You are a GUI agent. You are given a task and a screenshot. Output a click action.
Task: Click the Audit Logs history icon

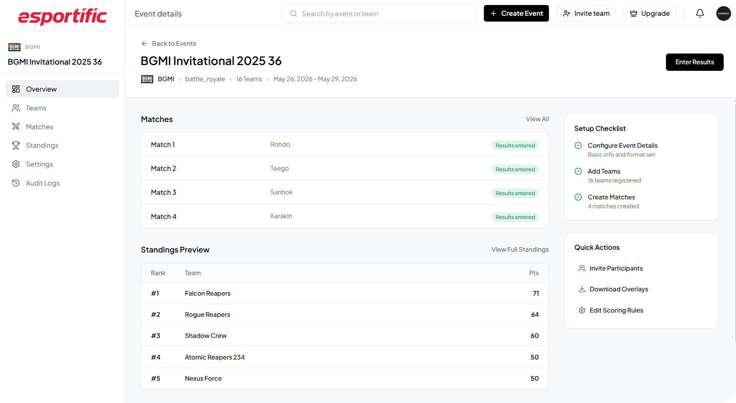(x=16, y=183)
